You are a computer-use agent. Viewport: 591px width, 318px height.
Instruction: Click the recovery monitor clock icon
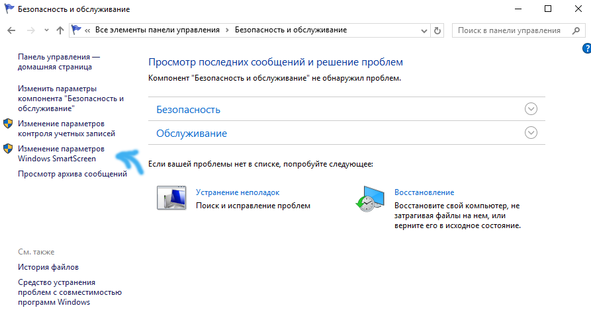(x=370, y=198)
